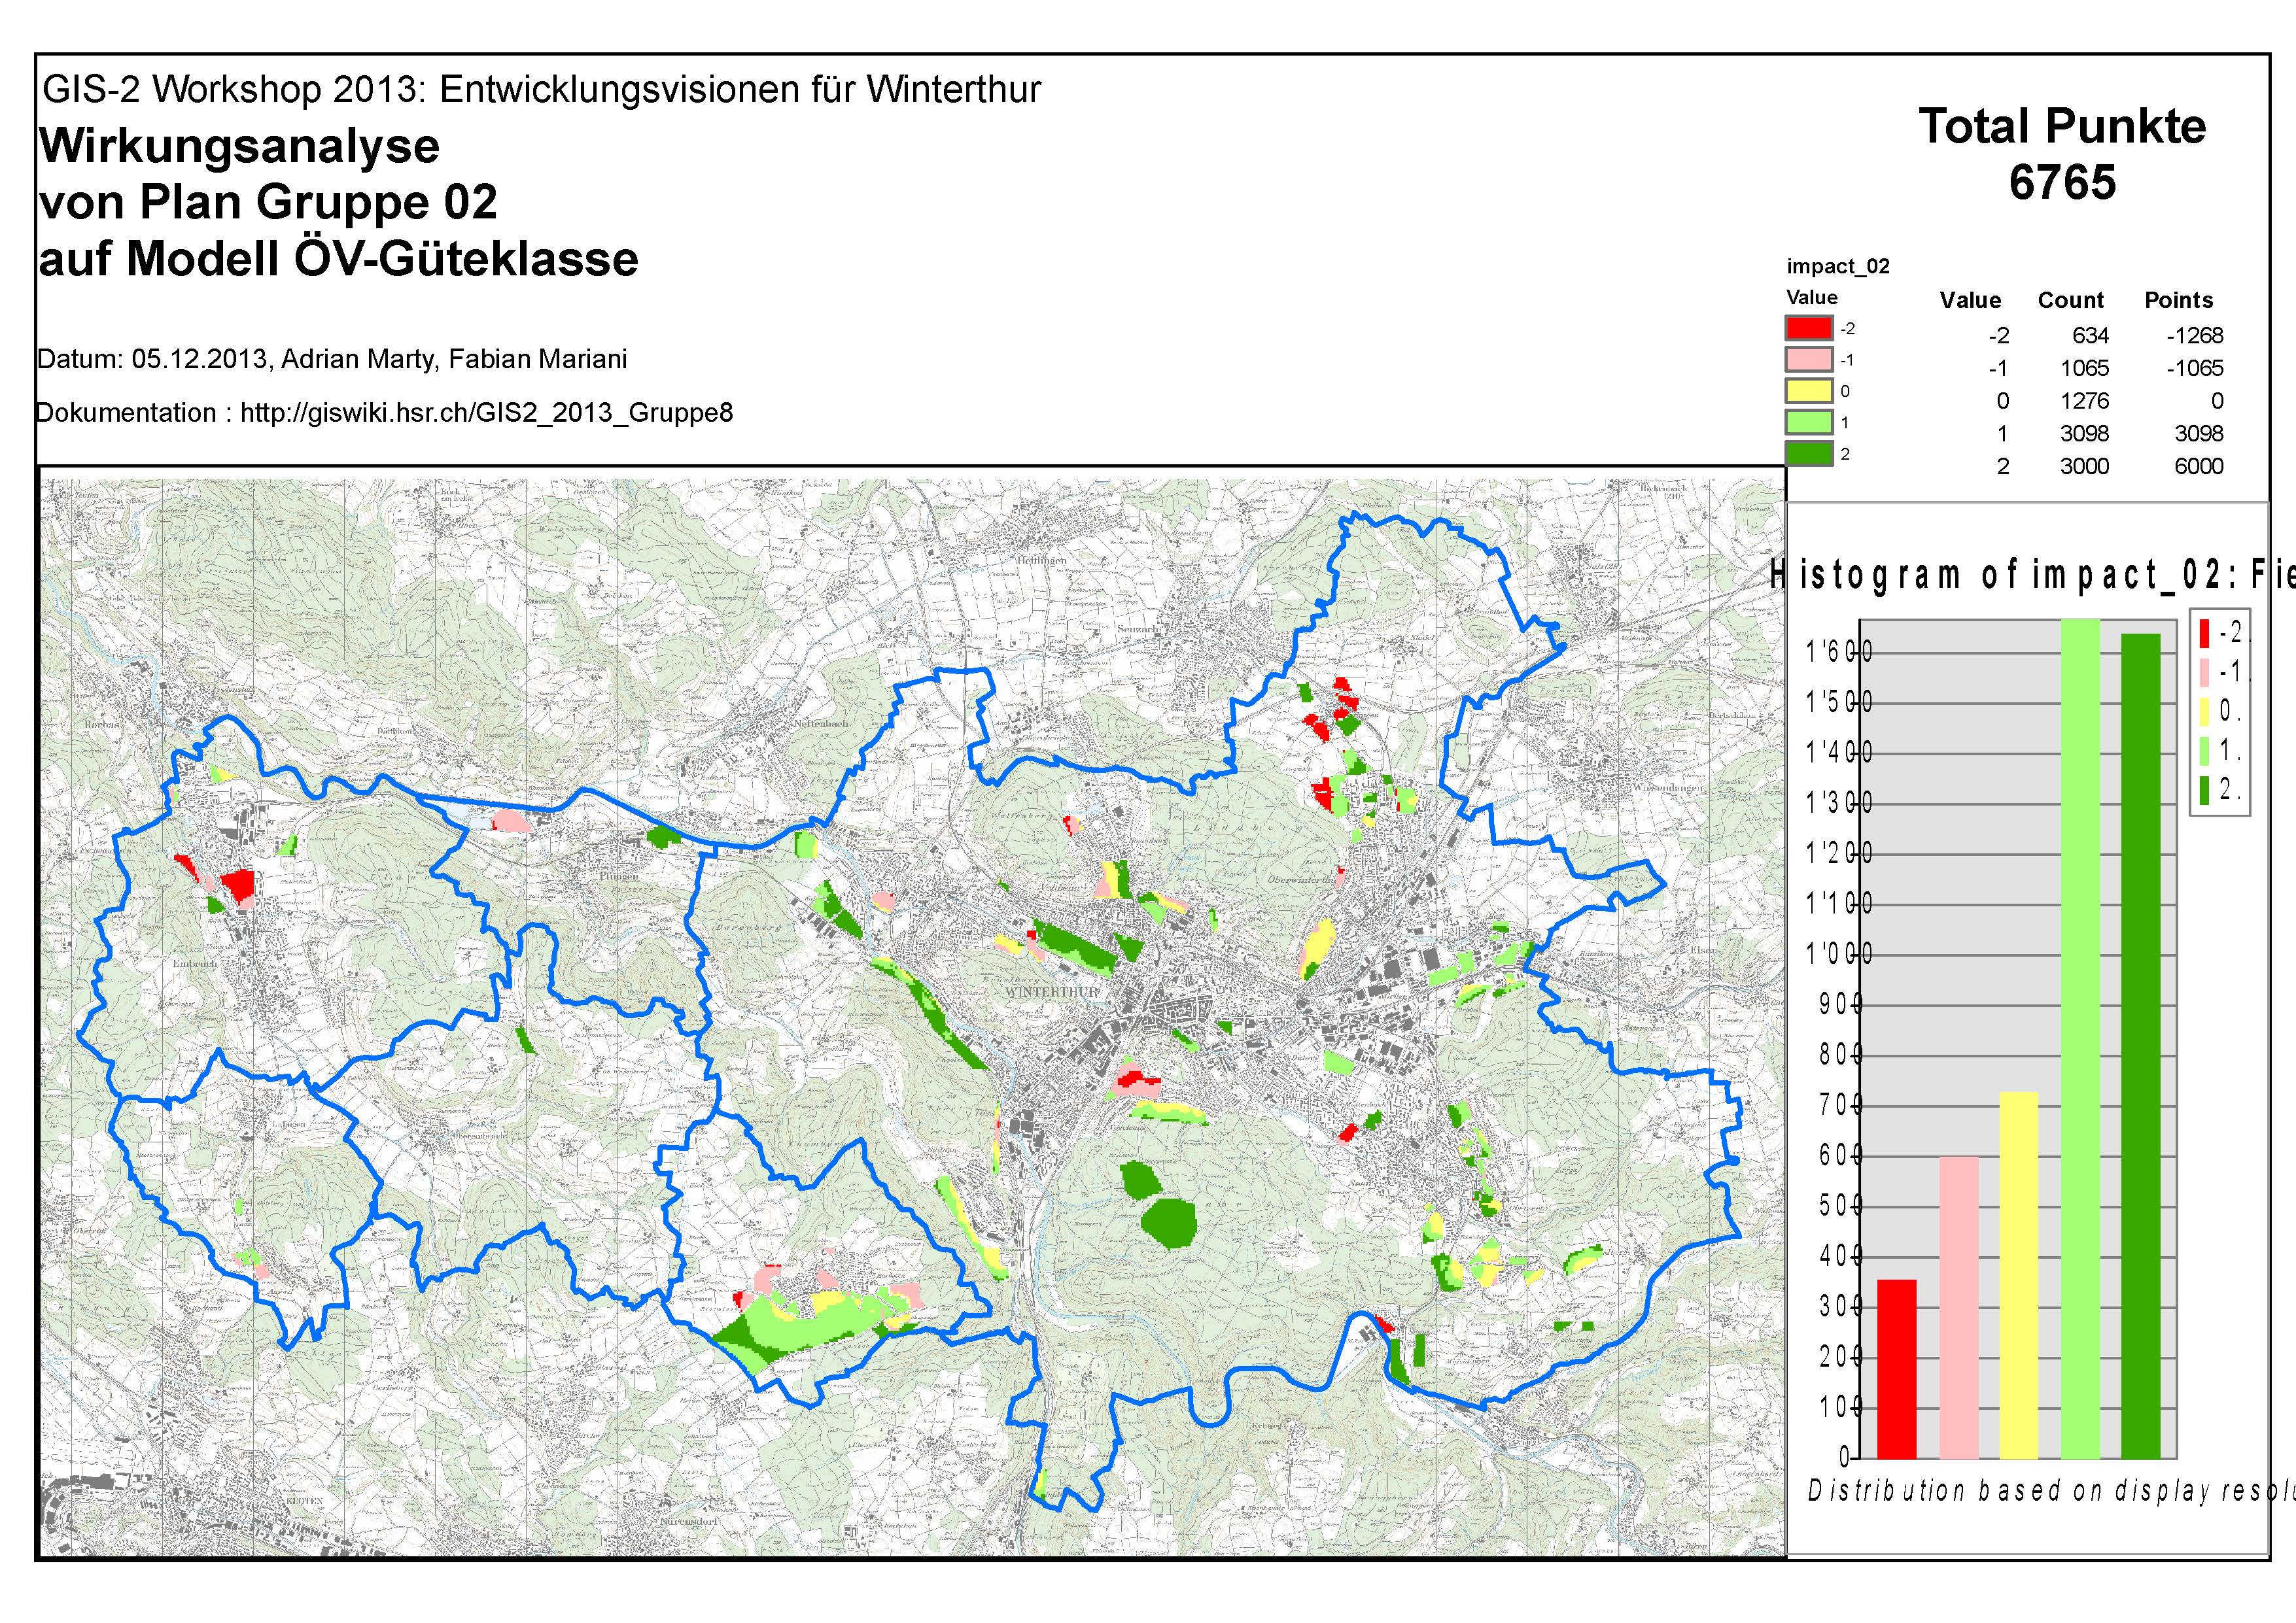Click the red -2 legend swatch
This screenshot has height=1623, width=2296.
point(1809,328)
